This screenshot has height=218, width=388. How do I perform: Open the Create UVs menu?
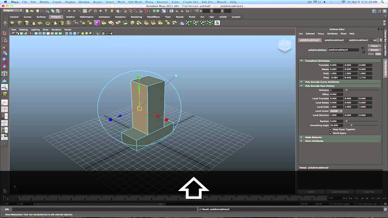190,2
